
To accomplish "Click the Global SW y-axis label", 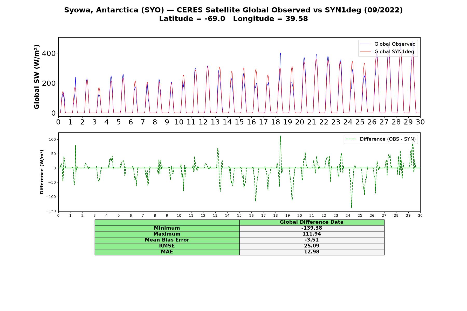I will coord(37,77).
